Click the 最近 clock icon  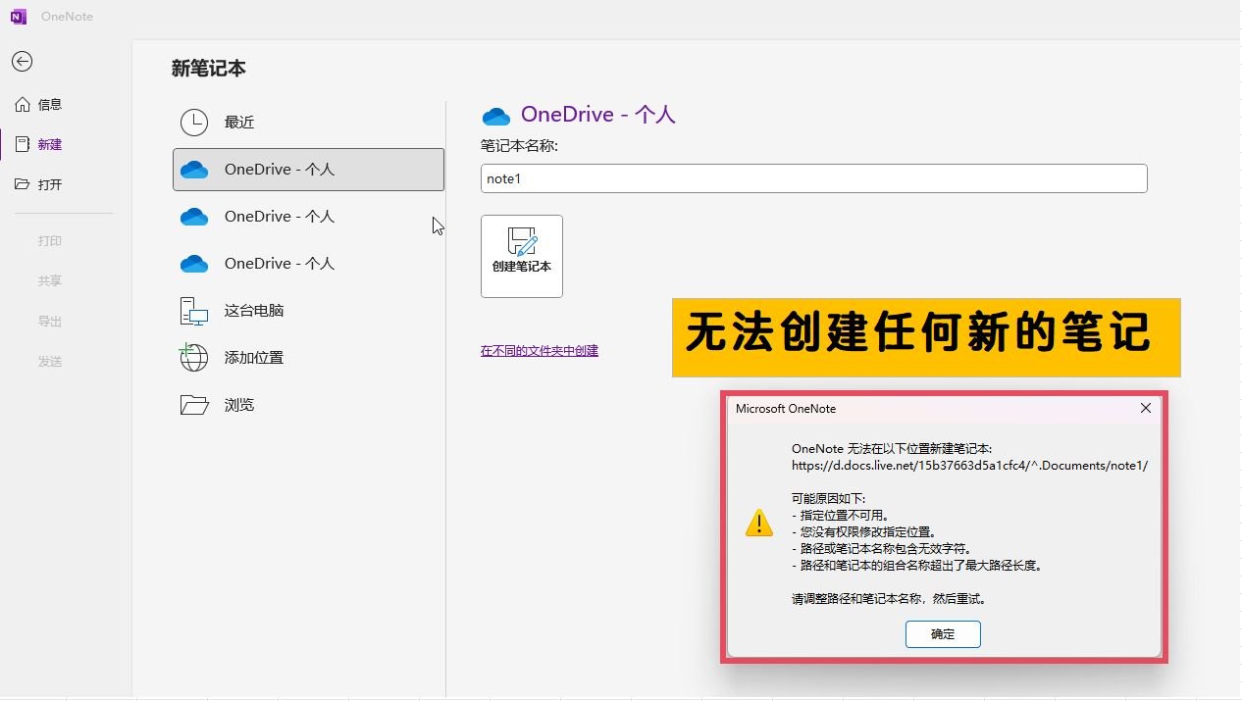tap(194, 123)
